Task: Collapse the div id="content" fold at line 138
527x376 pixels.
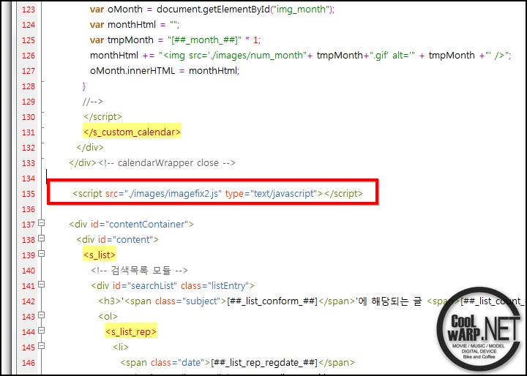Action: pos(41,238)
